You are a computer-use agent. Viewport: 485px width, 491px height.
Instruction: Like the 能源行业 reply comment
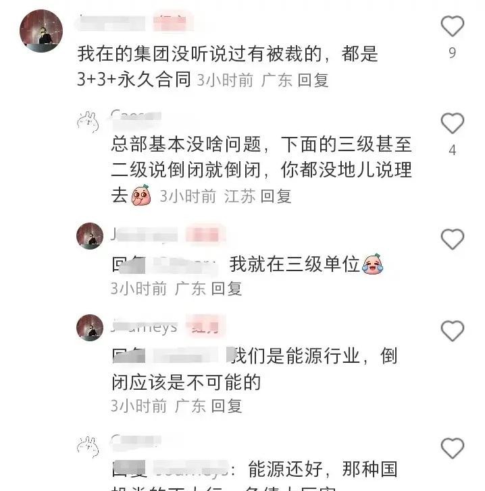coord(453,331)
